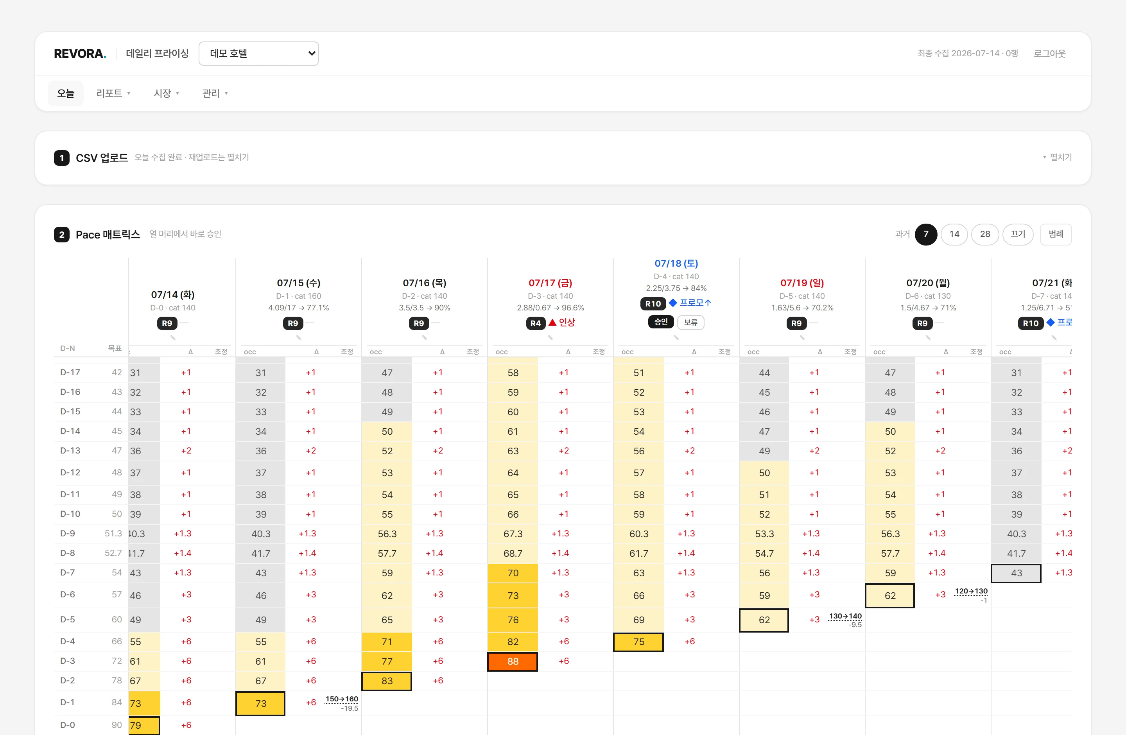The height and width of the screenshot is (735, 1126).
Task: Click the pencil edit icon under 07/18 (토)
Action: point(676,338)
